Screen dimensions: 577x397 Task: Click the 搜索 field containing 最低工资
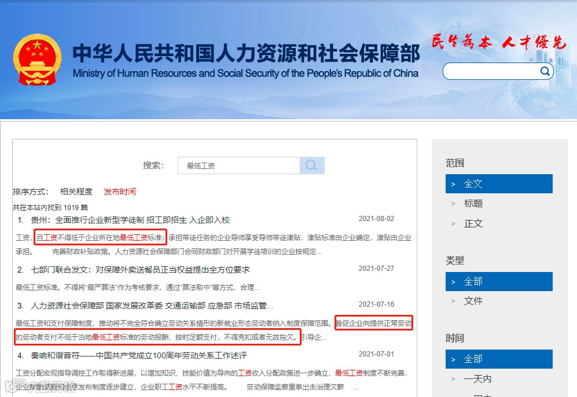(239, 166)
